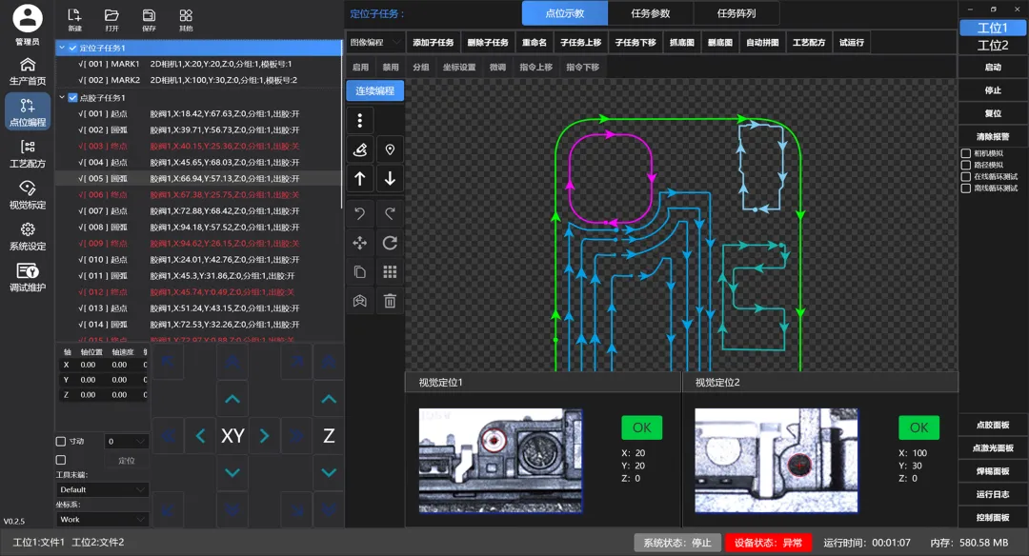1029x556 pixels.
Task: Jog XY axis left with single arrow
Action: tap(200, 435)
